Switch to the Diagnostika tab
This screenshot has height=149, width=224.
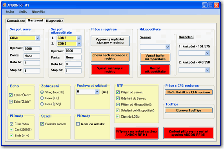click(x=55, y=21)
